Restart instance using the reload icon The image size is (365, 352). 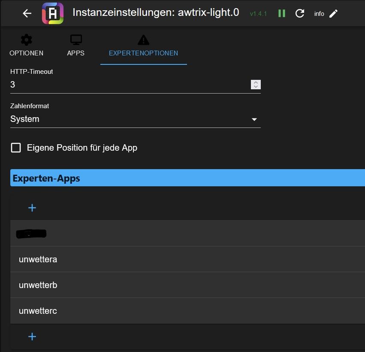[300, 13]
